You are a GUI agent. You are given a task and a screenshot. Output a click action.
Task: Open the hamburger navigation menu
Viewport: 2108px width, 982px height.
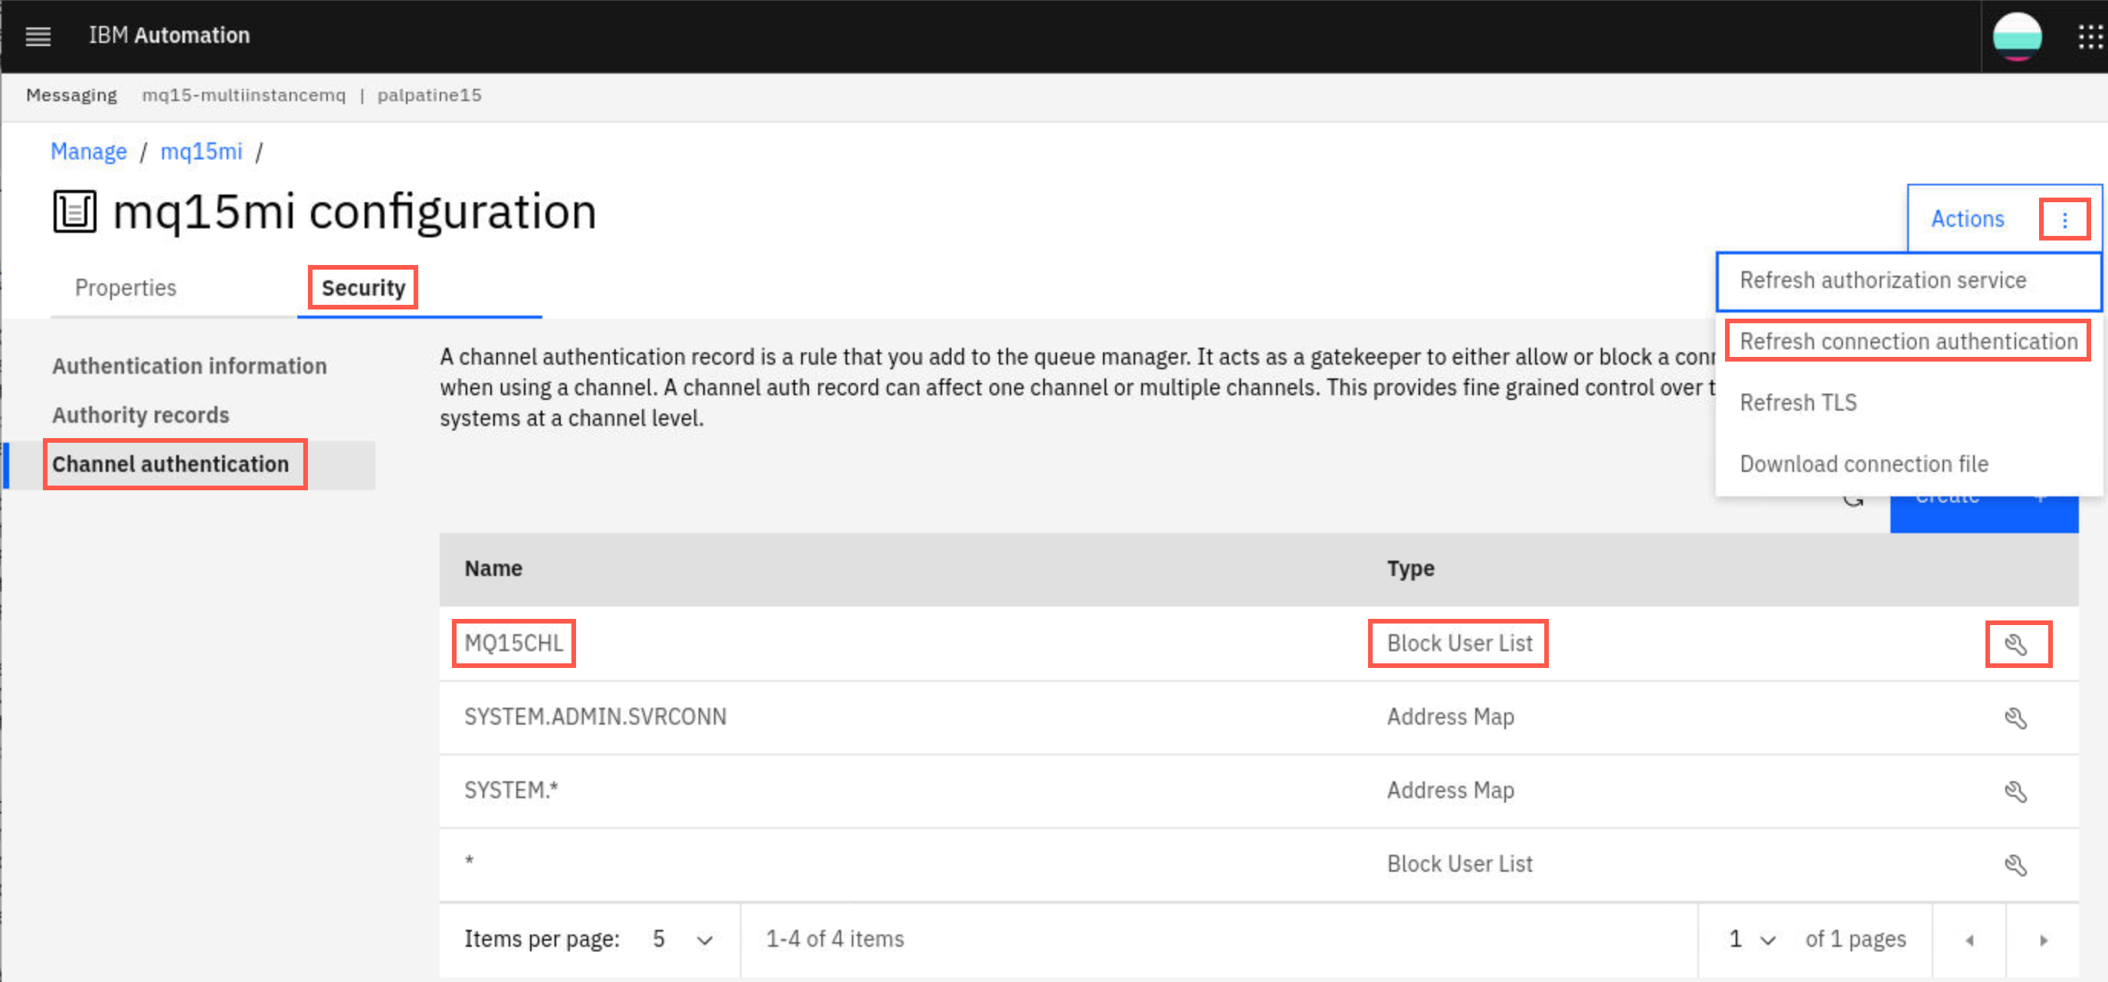point(38,36)
